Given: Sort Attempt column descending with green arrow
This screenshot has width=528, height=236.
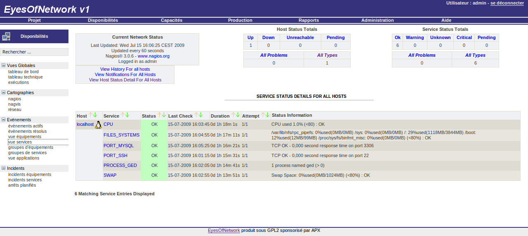Looking at the screenshot, I should pyautogui.click(x=267, y=116).
